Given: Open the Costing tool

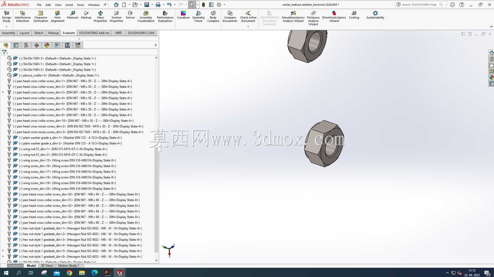Looking at the screenshot, I should point(354,15).
